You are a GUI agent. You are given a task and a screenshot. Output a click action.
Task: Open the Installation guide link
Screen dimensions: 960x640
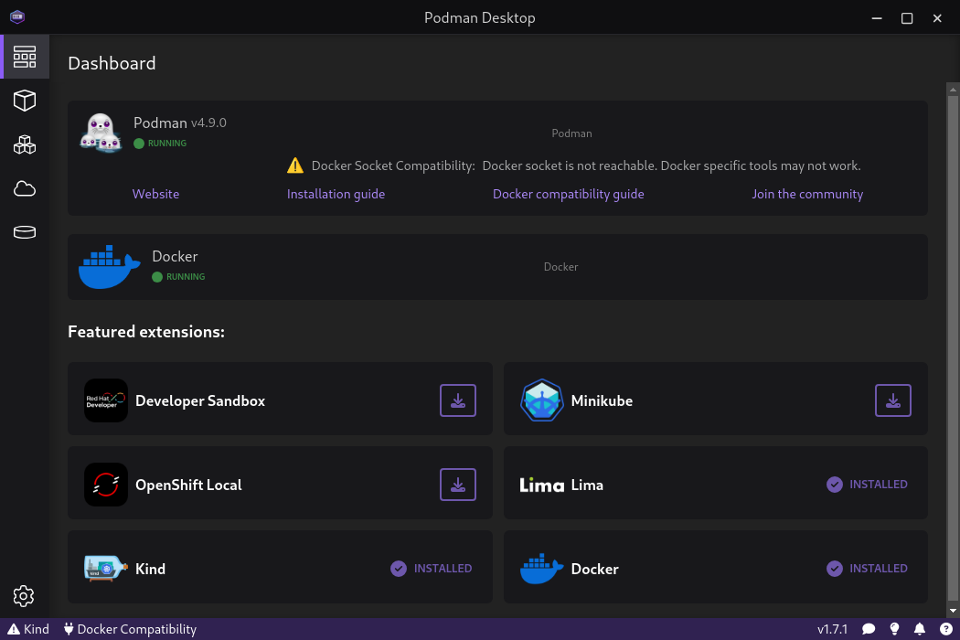coord(336,194)
